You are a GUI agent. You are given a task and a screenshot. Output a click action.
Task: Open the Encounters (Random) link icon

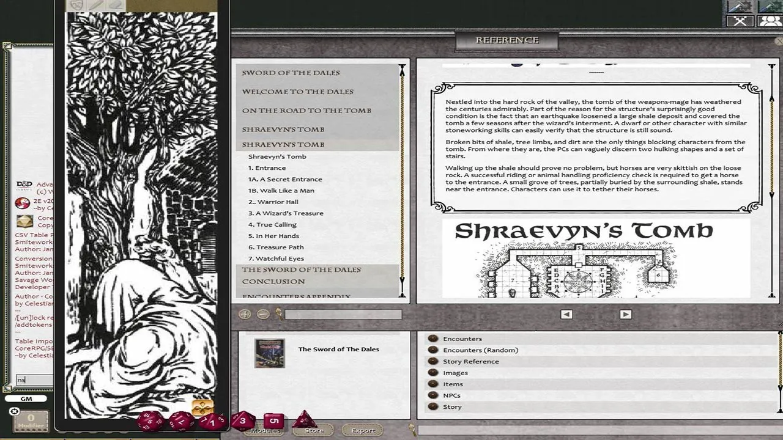pos(433,350)
